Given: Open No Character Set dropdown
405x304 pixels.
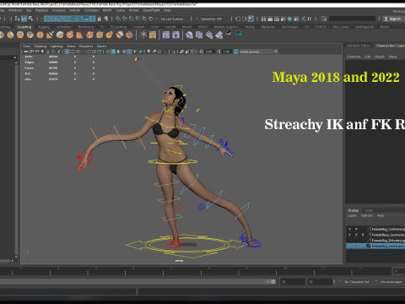Looking at the screenshot, I should 356,282.
